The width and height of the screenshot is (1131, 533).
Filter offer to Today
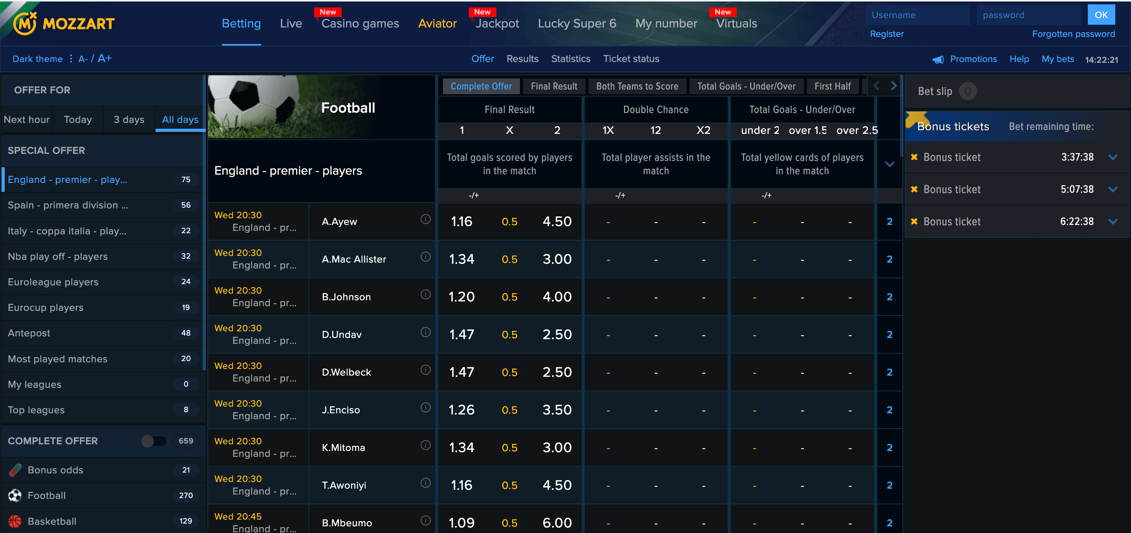(78, 119)
